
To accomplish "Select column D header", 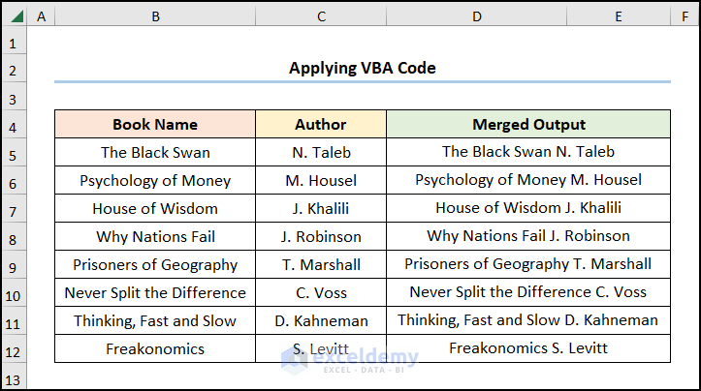I will 476,16.
